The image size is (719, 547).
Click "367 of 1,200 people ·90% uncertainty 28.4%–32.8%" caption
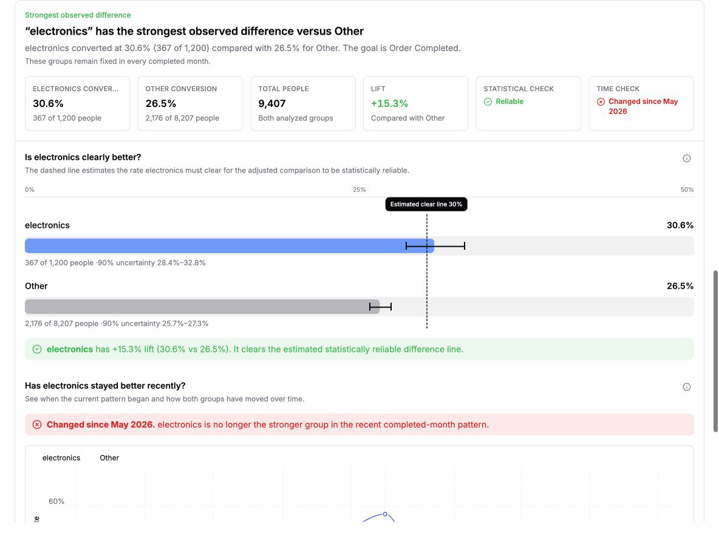pyautogui.click(x=115, y=263)
